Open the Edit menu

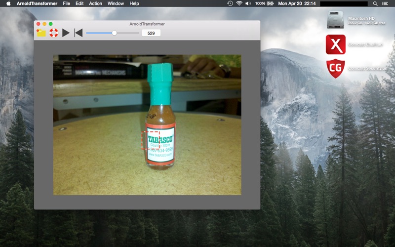tap(79, 3)
